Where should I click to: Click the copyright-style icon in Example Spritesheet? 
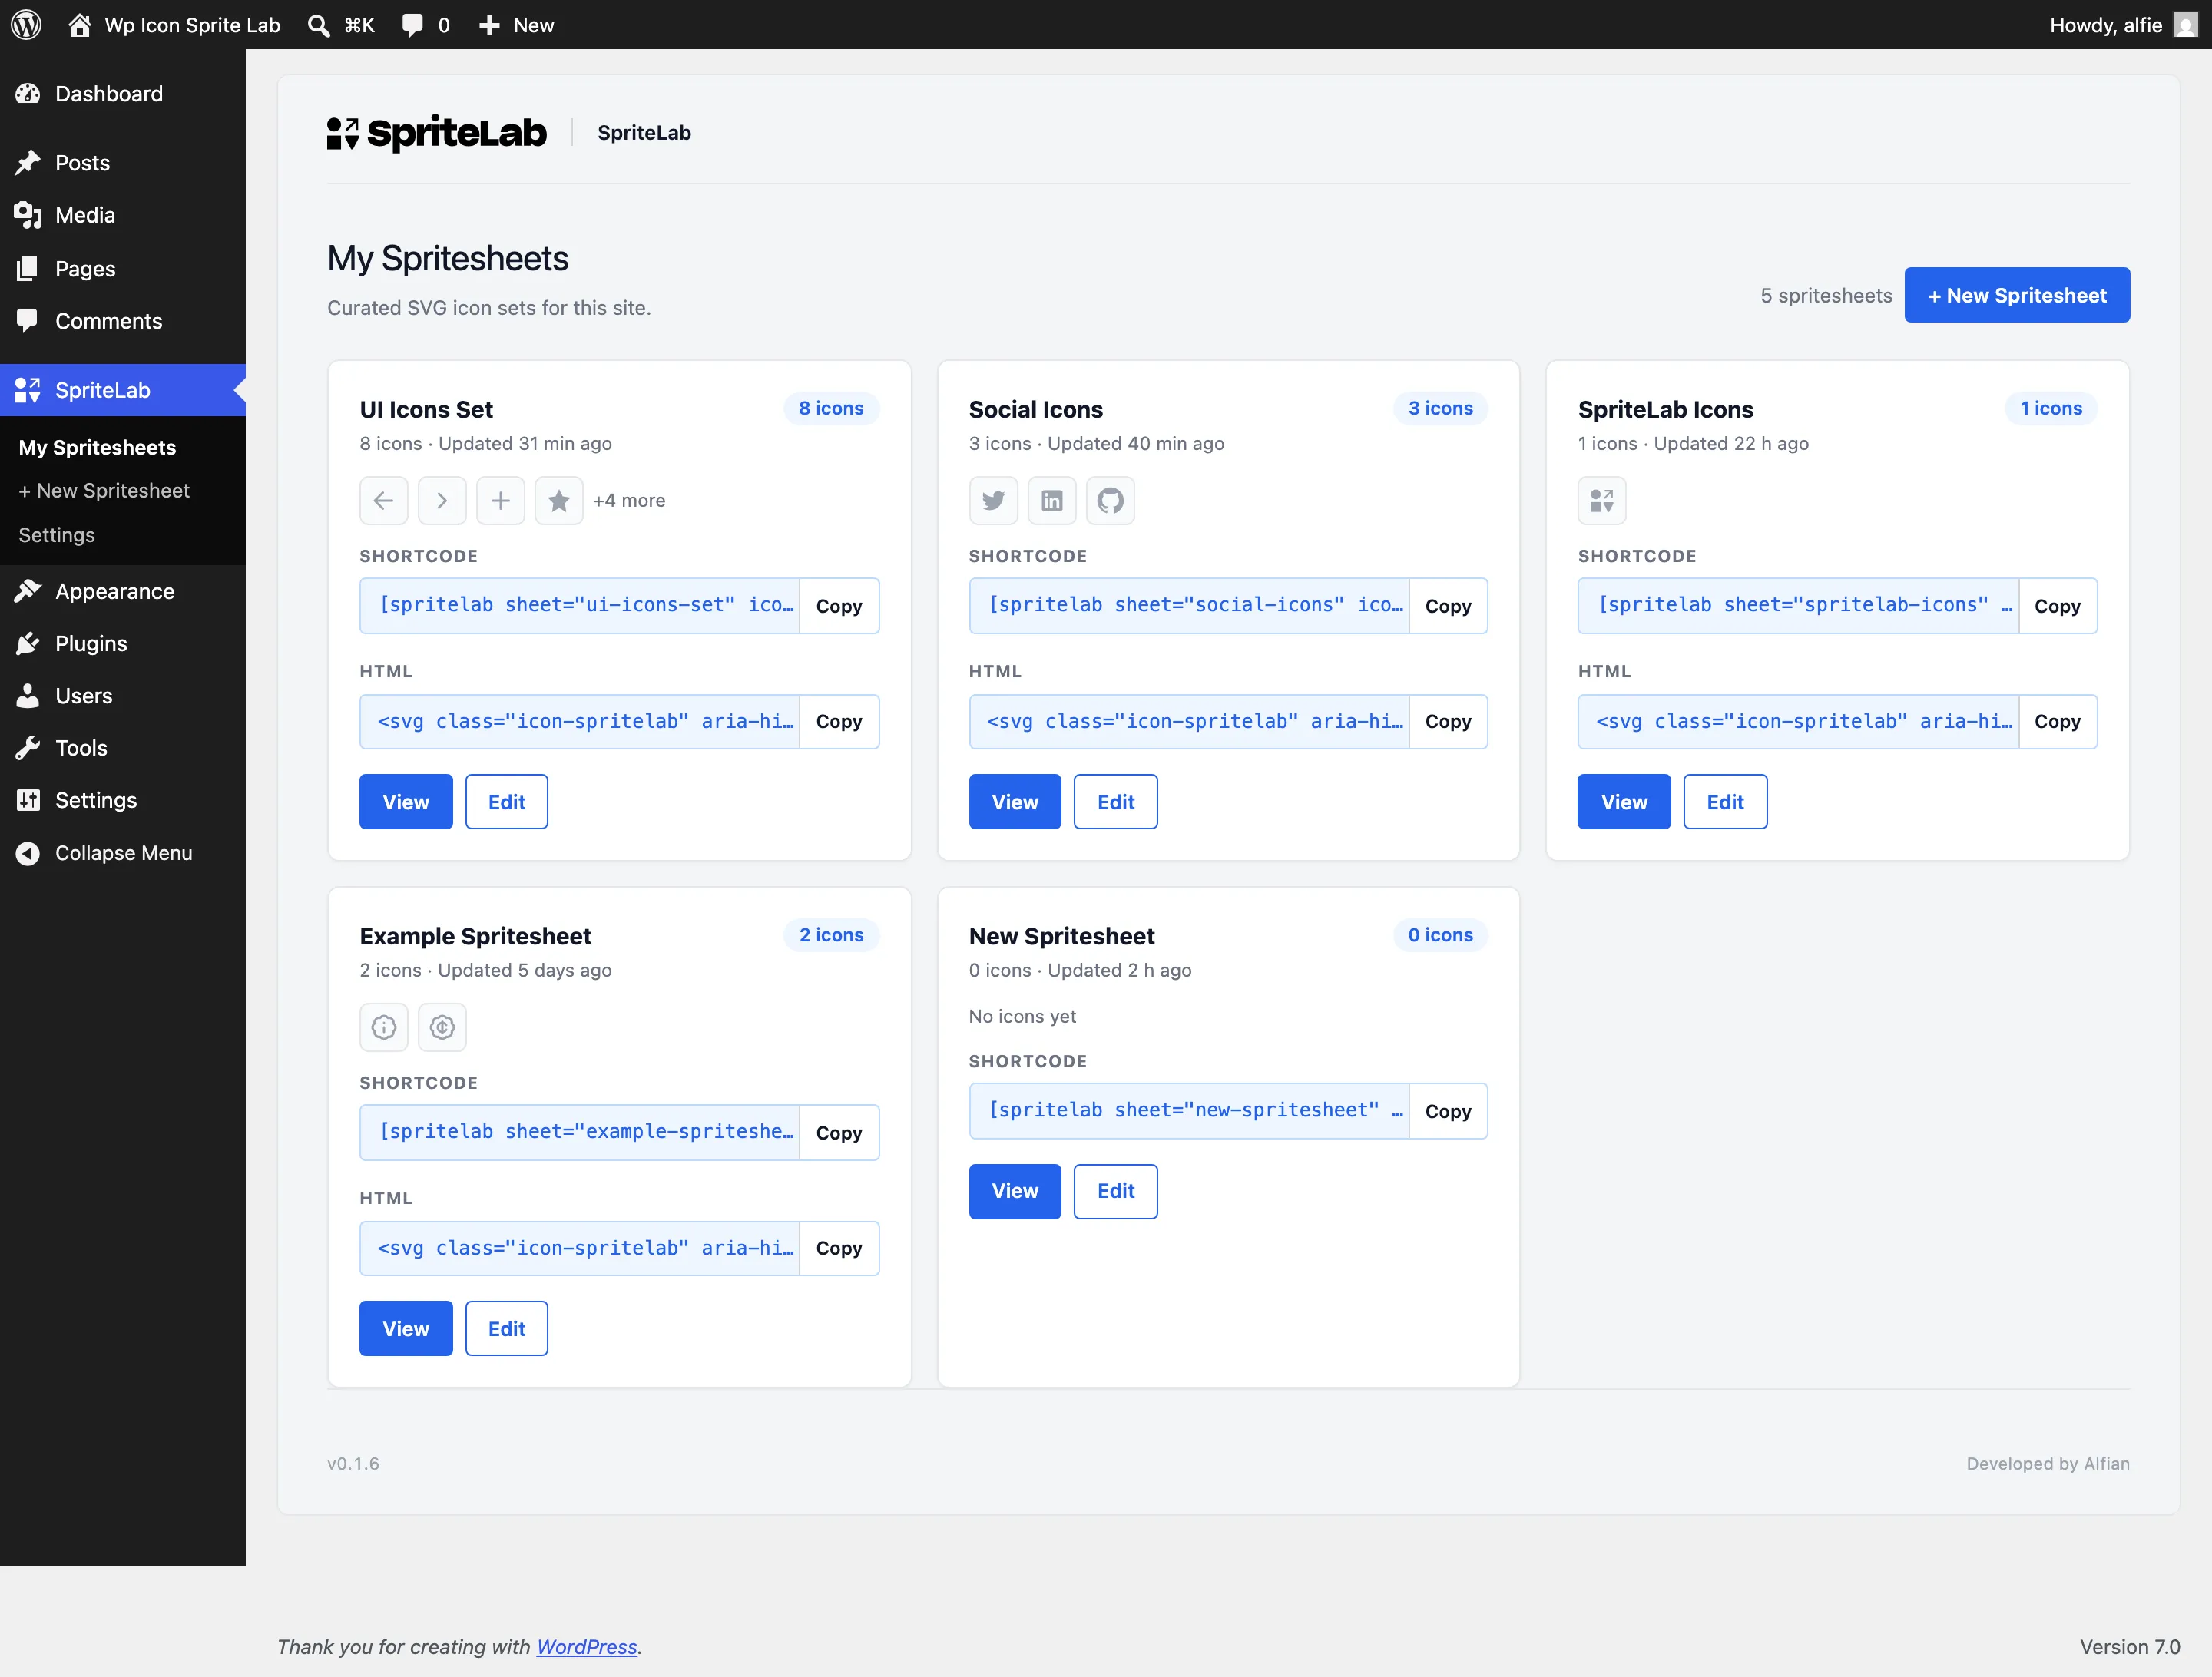coord(442,1027)
